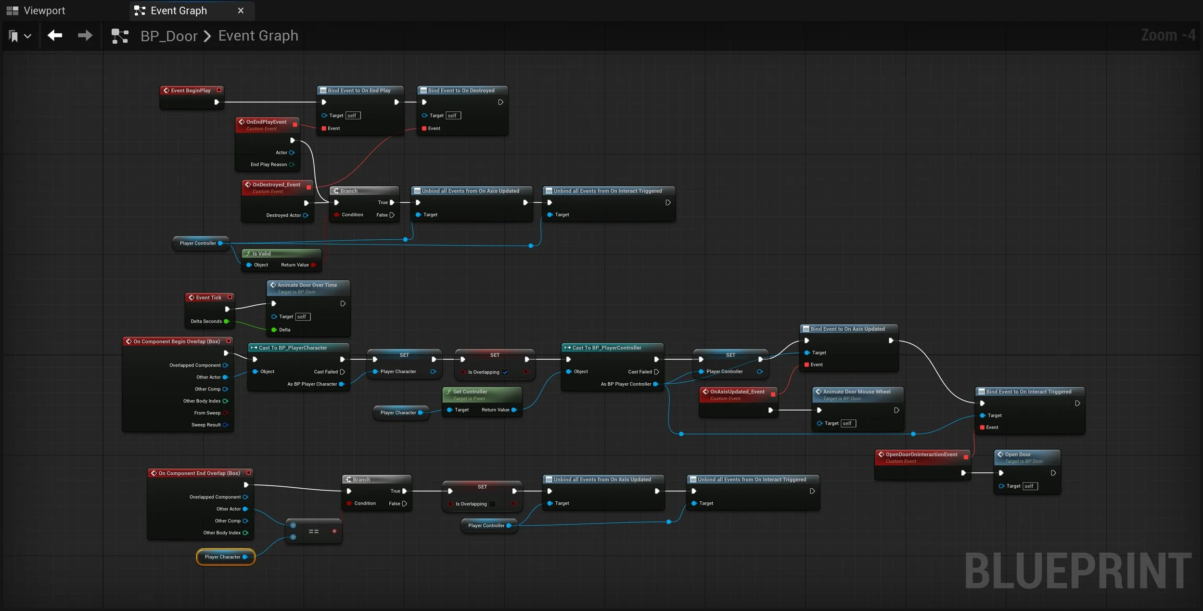Click the forward navigation arrow
Viewport: 1203px width, 611px height.
pyautogui.click(x=85, y=35)
